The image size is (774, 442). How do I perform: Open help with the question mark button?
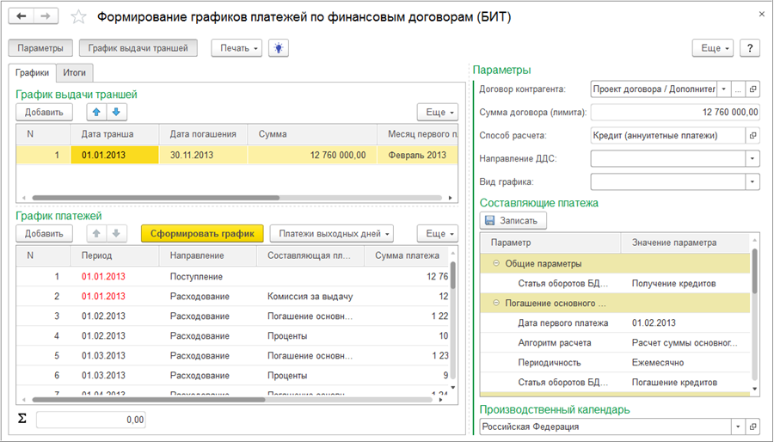click(749, 48)
